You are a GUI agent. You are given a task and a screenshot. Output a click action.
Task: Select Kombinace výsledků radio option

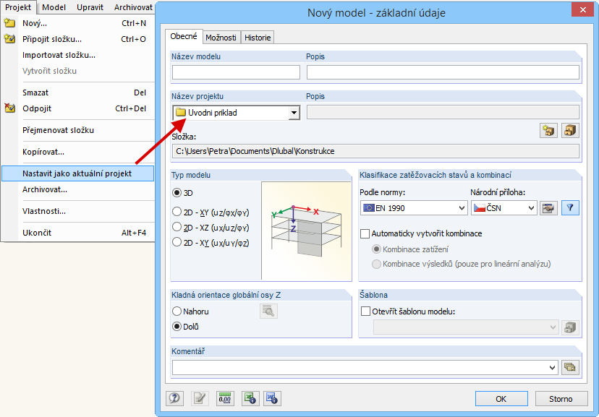pyautogui.click(x=376, y=264)
